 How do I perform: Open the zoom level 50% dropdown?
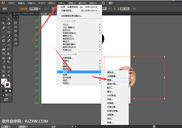tap(10, 126)
